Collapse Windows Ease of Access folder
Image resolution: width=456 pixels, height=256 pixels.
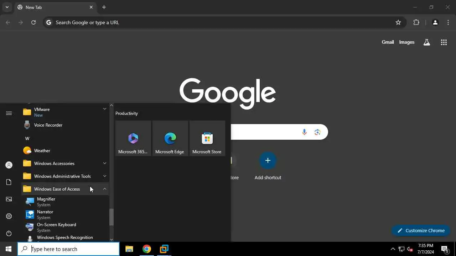coord(65,189)
